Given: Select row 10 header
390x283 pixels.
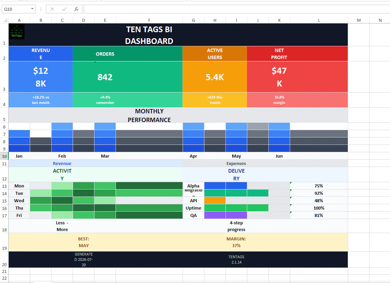Looking at the screenshot, I should [x=4, y=156].
